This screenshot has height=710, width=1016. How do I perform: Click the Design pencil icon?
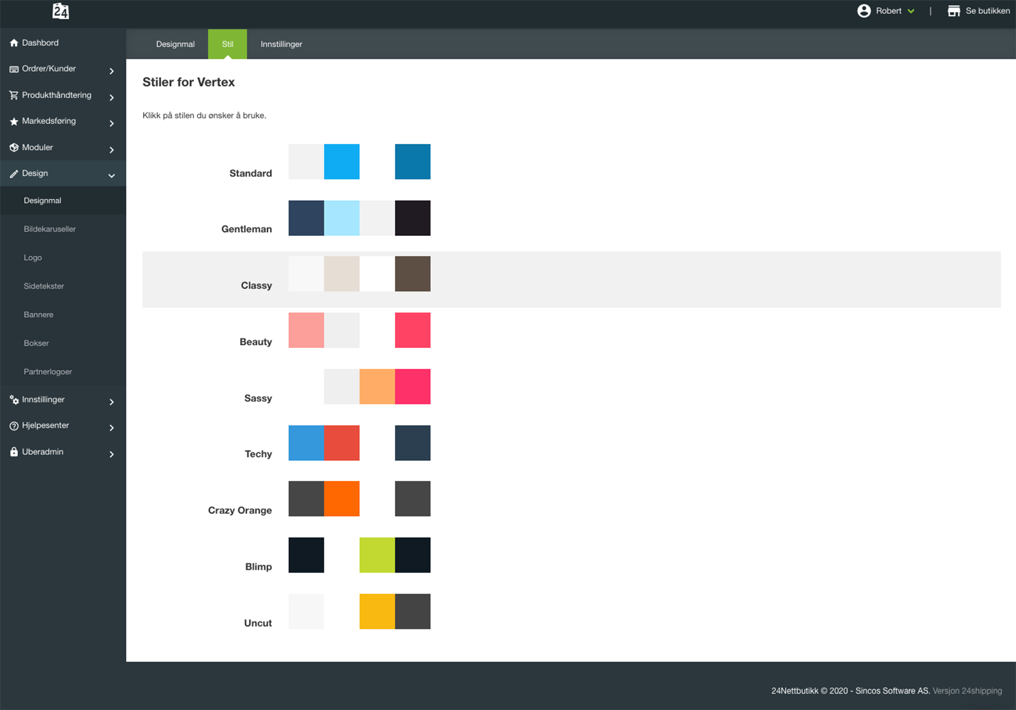14,174
